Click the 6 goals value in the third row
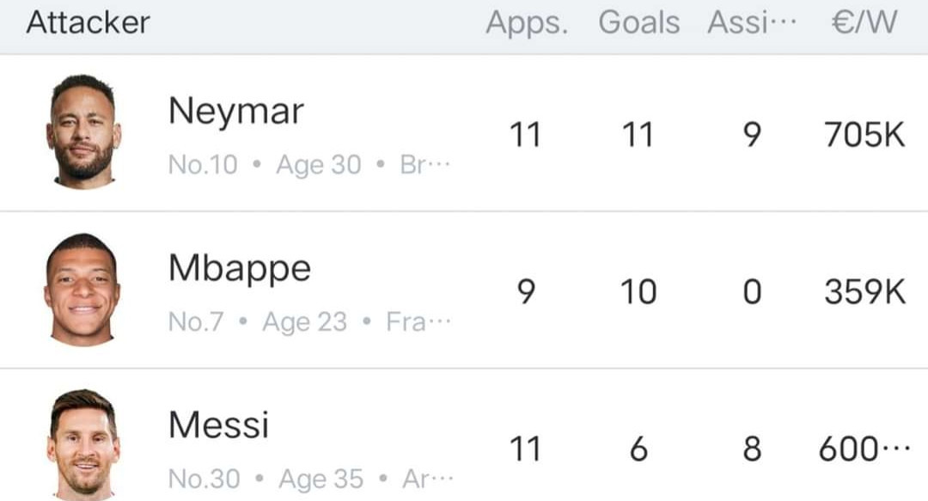Viewport: 928px width, 501px height. (638, 449)
